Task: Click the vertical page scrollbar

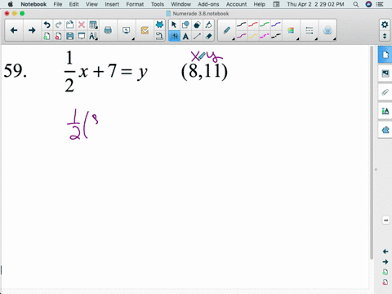Action: click(372, 153)
